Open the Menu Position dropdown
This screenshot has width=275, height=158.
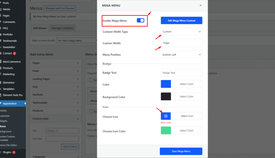[x=182, y=55]
